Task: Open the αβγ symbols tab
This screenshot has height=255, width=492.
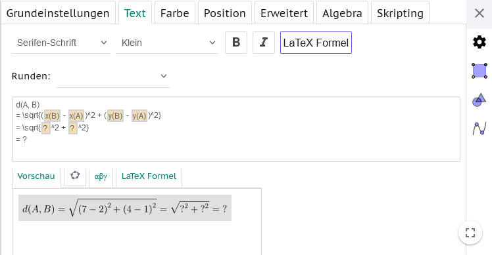Action: [101, 176]
